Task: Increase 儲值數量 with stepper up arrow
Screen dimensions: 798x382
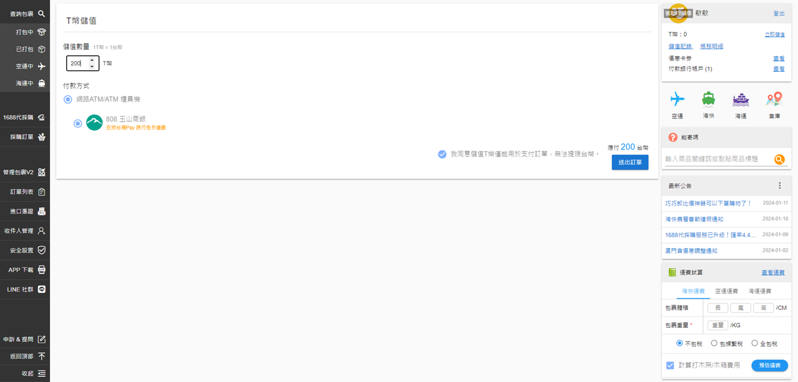Action: (92, 60)
